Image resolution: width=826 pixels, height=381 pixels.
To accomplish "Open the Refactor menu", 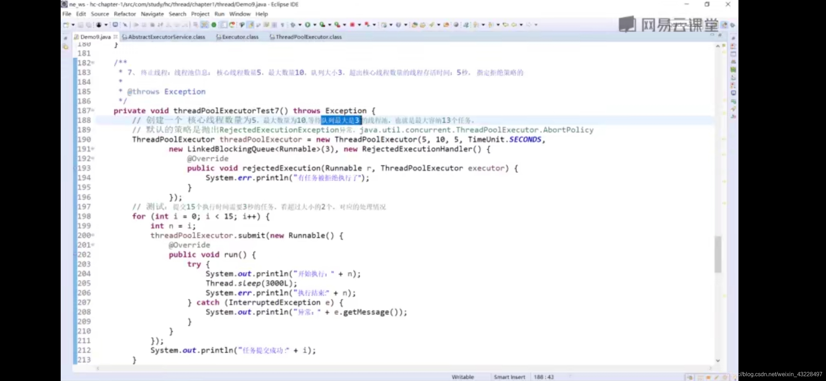I will (x=125, y=14).
